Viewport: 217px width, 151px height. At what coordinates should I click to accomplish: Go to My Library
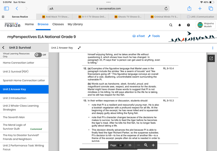pyautogui.click(x=75, y=24)
